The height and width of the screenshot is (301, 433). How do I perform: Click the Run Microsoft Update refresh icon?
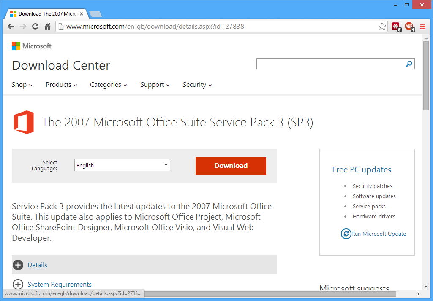346,234
